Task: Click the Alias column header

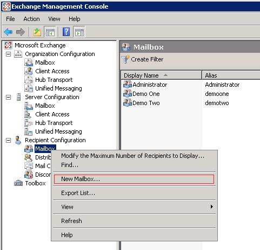Action: coord(231,75)
